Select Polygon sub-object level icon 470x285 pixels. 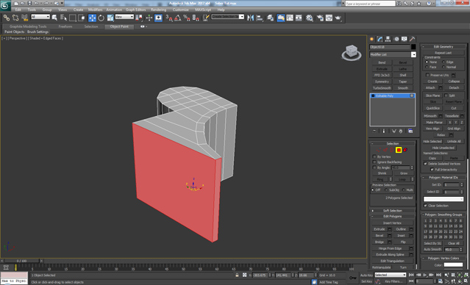point(399,150)
